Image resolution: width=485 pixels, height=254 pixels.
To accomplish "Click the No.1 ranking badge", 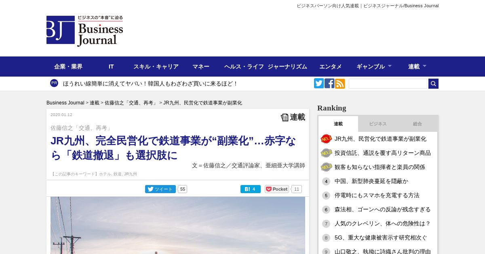I will [326, 139].
